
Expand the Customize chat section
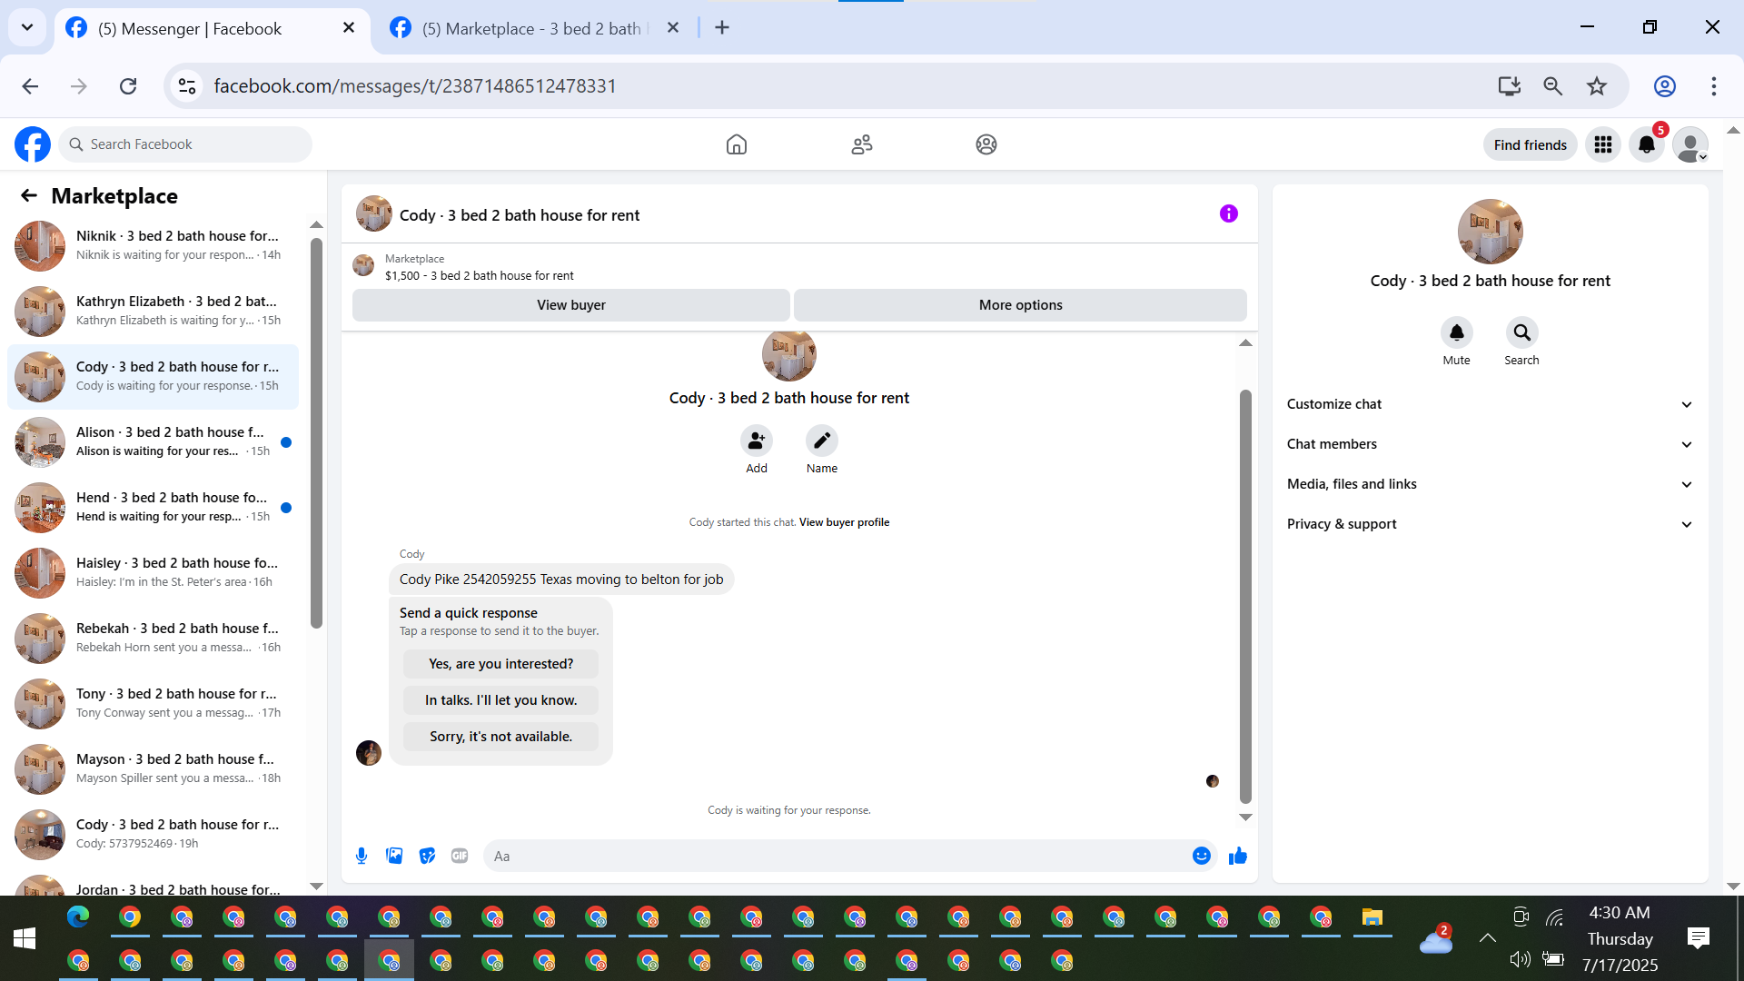(x=1490, y=404)
